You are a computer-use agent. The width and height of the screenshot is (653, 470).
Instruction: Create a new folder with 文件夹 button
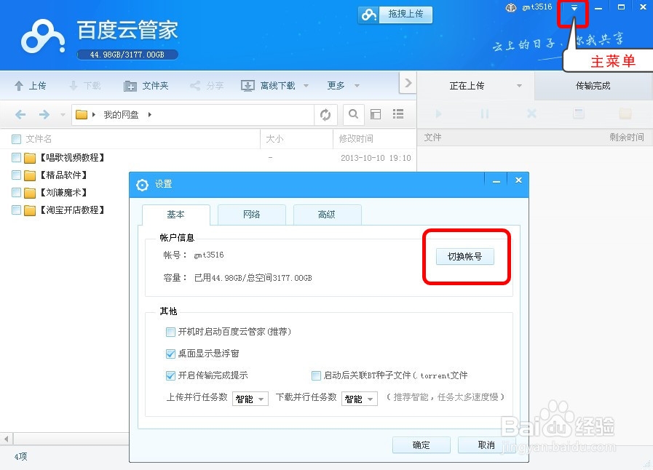(146, 86)
